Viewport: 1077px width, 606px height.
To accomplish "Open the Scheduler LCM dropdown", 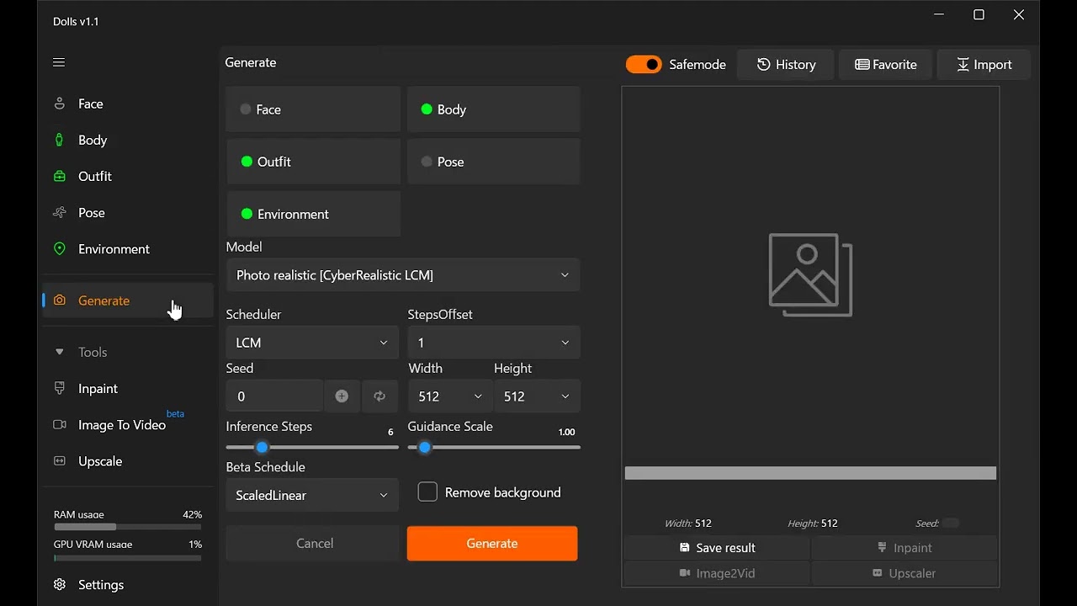I will pos(312,343).
